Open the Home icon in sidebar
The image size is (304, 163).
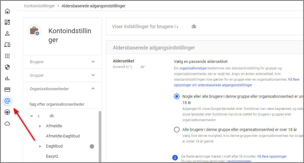7,11
